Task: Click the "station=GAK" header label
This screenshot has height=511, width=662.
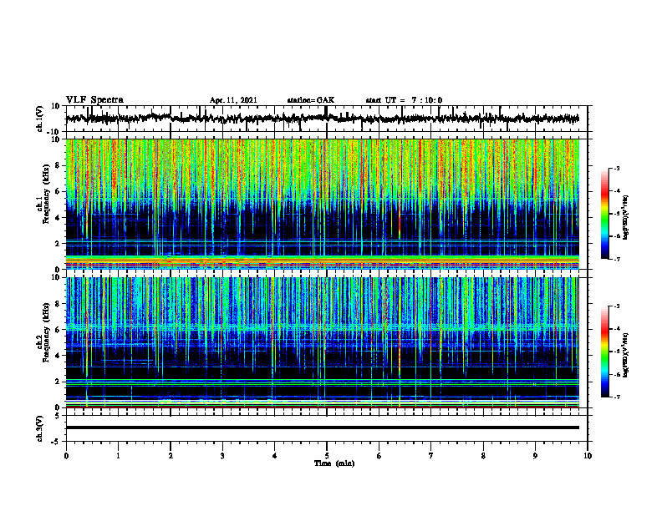Action: point(311,100)
